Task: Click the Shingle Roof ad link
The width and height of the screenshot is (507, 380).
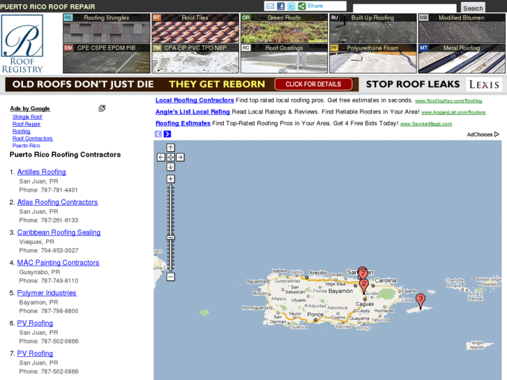Action: (x=27, y=116)
